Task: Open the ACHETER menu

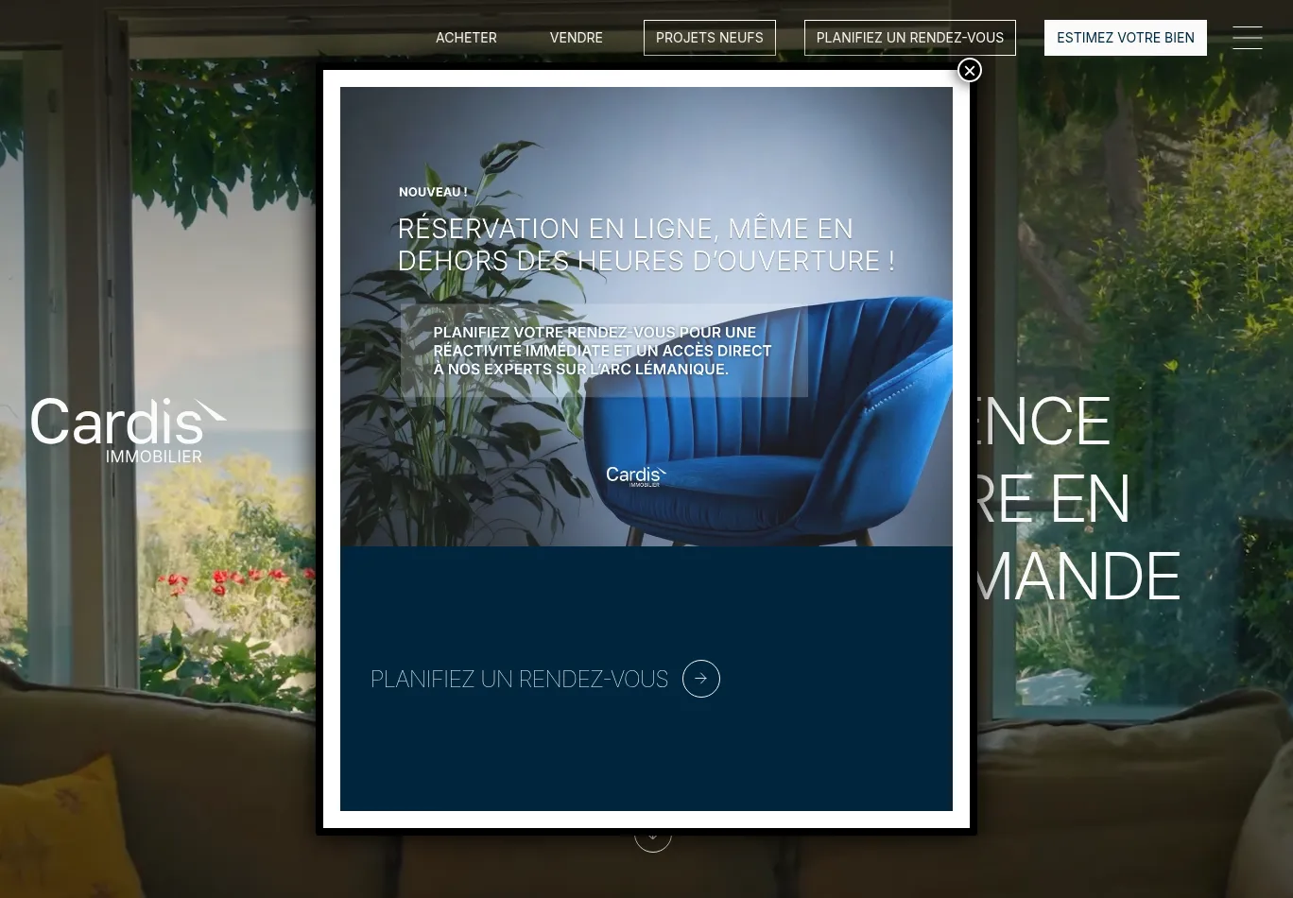Action: coord(466,38)
